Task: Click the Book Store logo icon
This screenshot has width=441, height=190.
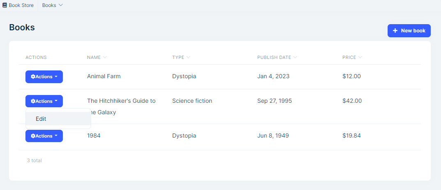Action: [x=5, y=5]
